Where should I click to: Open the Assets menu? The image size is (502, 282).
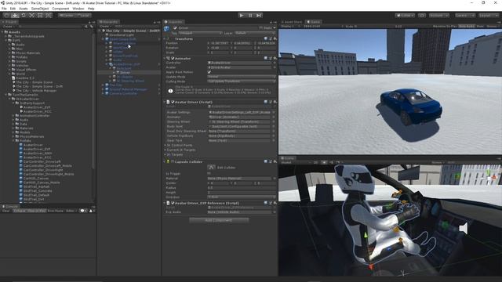point(24,9)
